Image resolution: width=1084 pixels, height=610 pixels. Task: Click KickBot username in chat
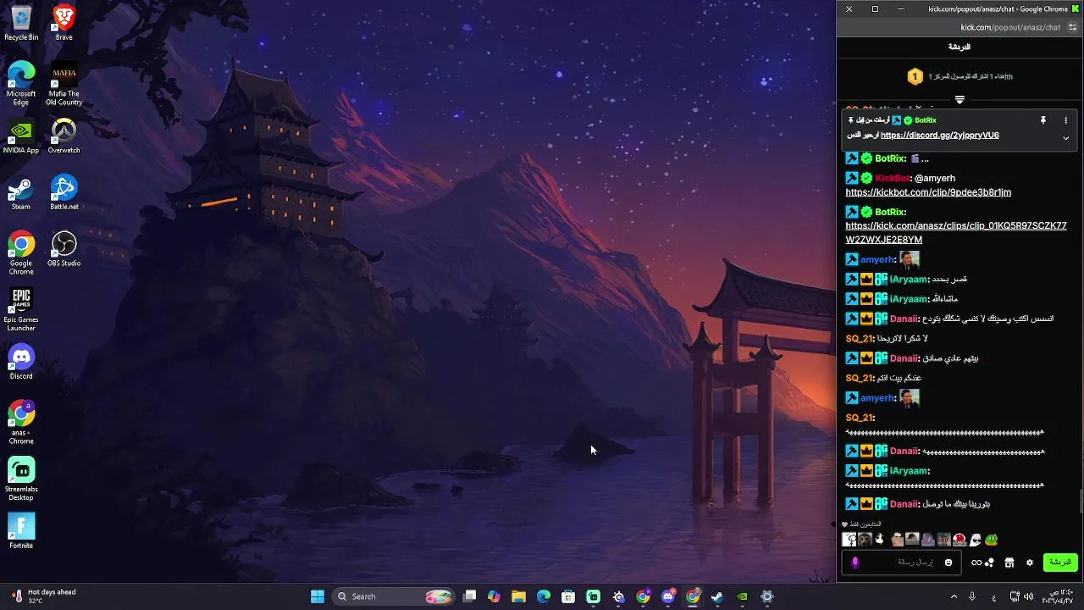[893, 179]
